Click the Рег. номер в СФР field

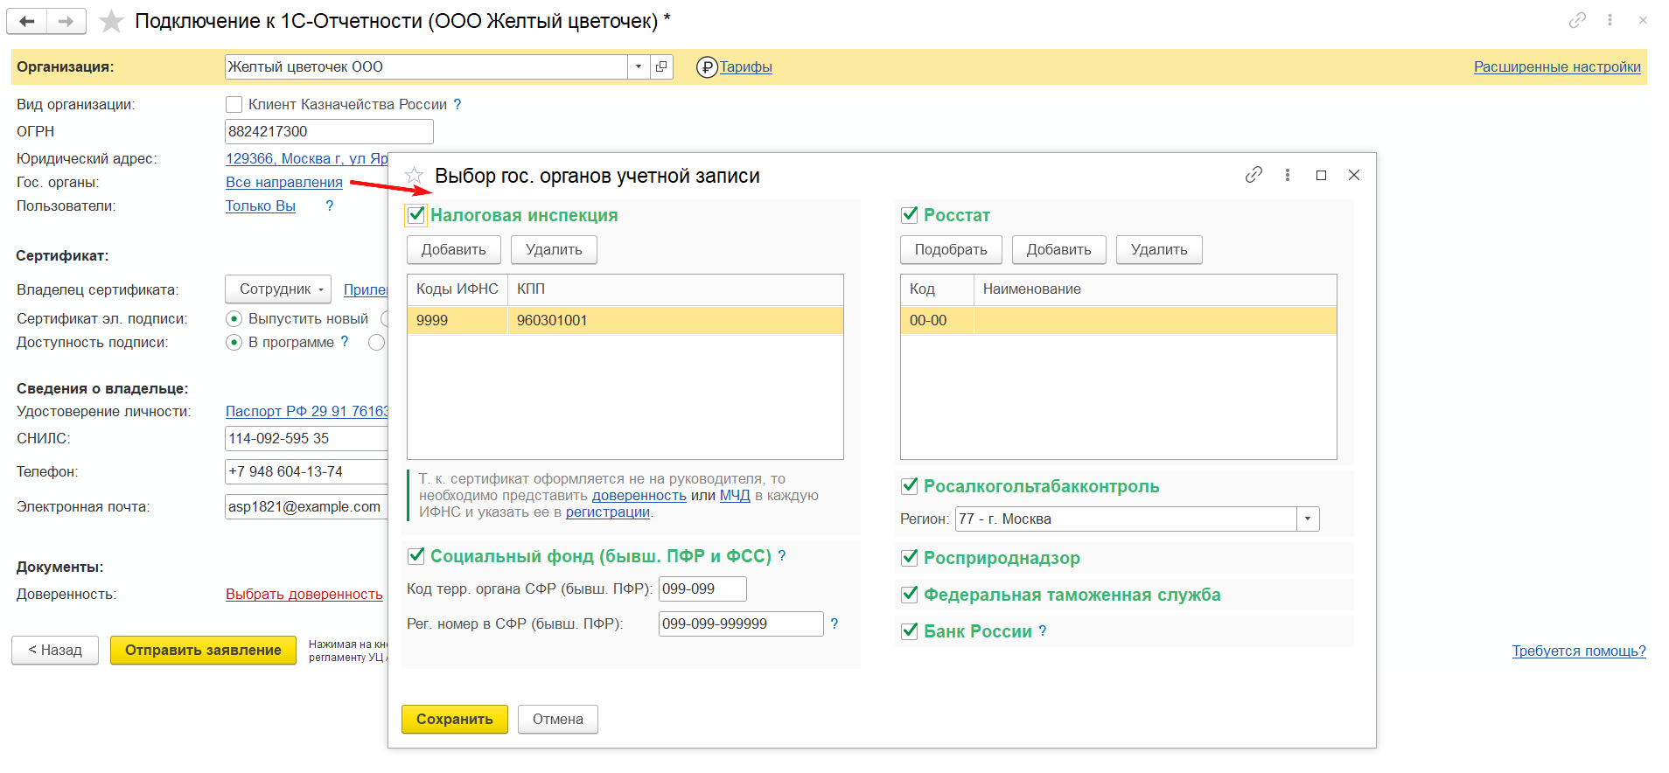(740, 623)
